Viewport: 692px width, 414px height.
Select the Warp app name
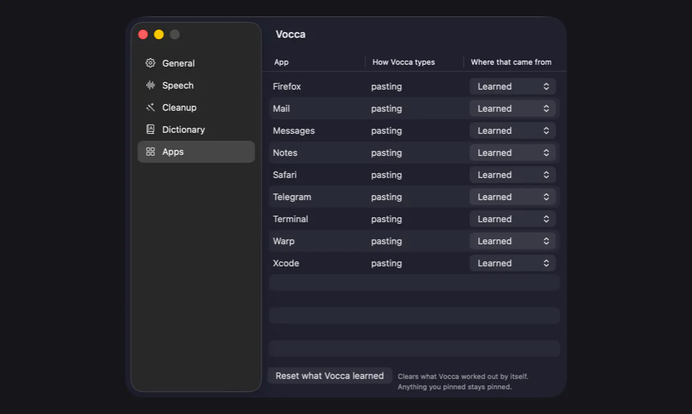click(283, 241)
